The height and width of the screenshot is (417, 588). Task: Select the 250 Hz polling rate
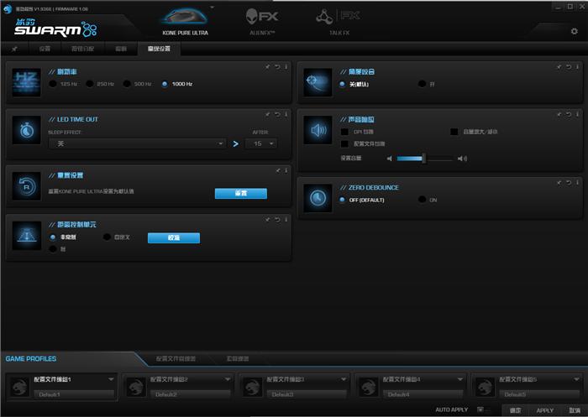click(90, 84)
